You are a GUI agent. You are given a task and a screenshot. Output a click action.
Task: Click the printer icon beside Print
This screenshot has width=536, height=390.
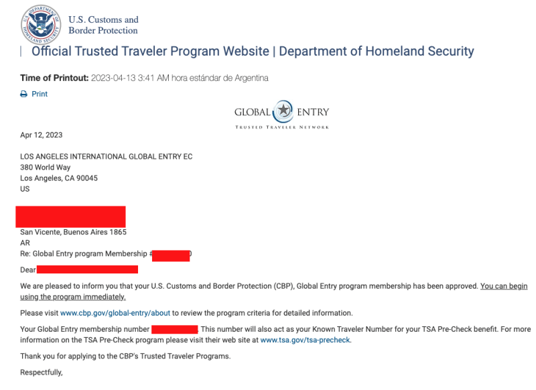pyautogui.click(x=24, y=94)
